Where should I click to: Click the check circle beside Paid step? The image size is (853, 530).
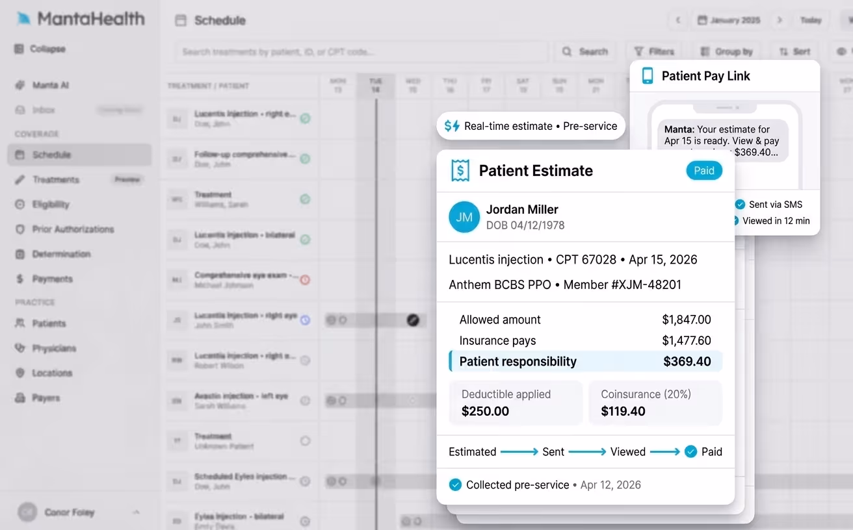(690, 451)
